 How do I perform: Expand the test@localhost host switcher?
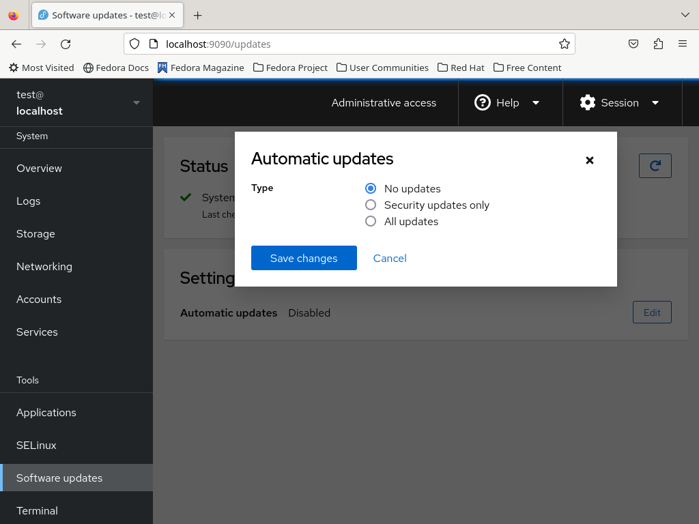pos(76,103)
